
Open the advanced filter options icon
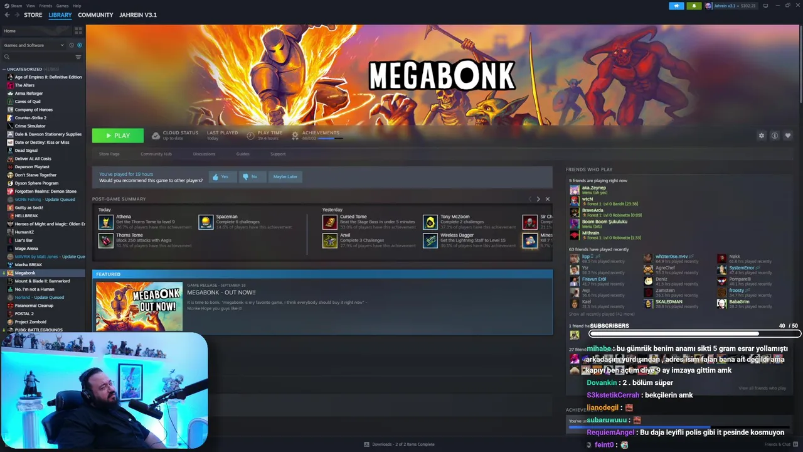78,57
